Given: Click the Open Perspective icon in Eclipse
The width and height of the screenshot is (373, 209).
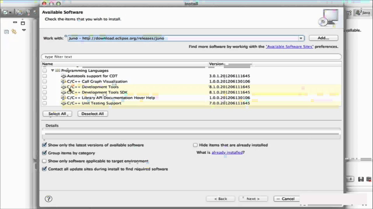Looking at the screenshot, I should (x=349, y=13).
